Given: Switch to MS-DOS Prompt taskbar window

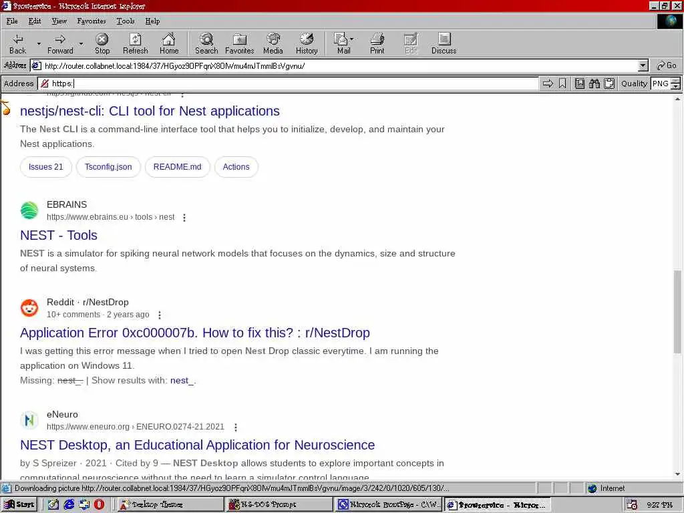Looking at the screenshot, I should (x=279, y=504).
